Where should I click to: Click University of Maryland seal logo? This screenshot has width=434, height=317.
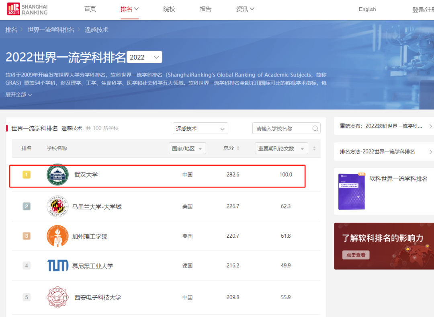[x=57, y=206]
